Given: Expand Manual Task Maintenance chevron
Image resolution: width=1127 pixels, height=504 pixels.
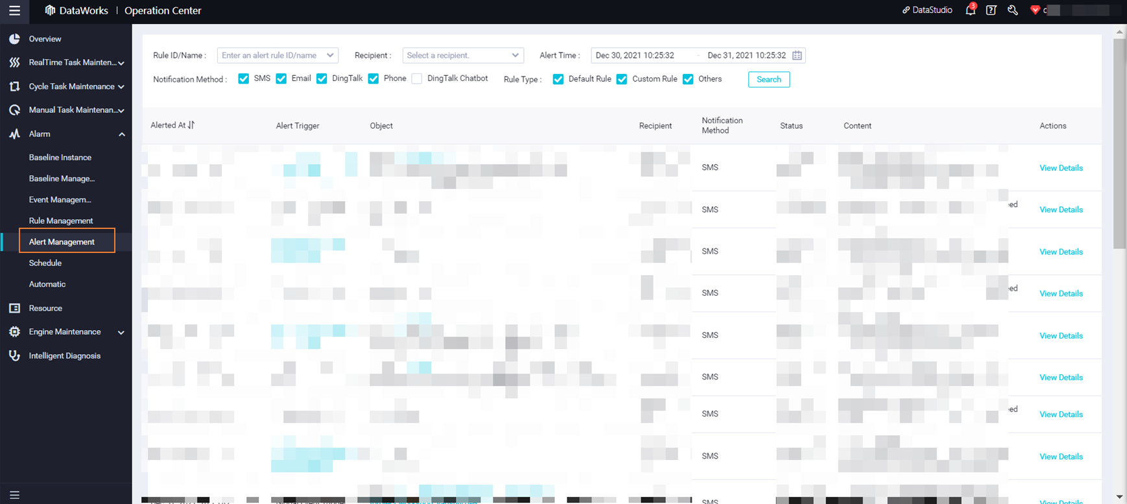Looking at the screenshot, I should click(121, 110).
